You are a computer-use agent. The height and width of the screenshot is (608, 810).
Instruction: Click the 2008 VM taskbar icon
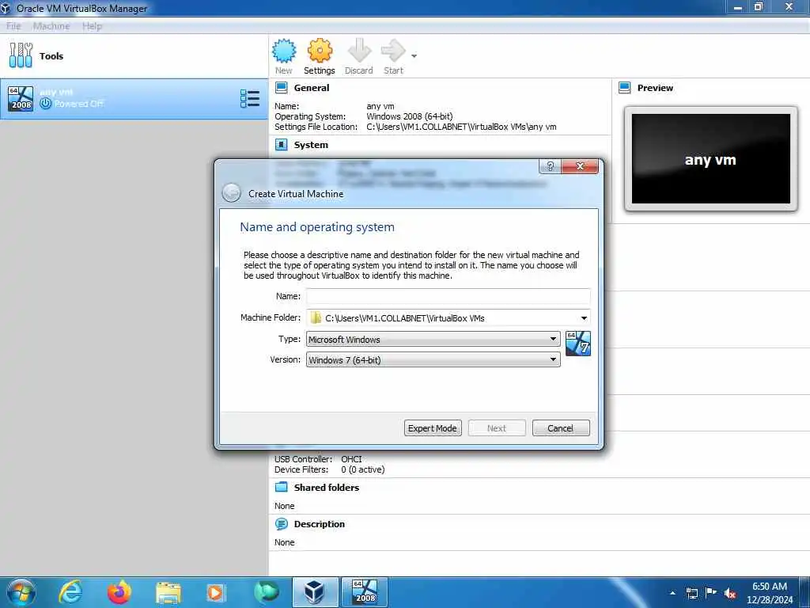click(365, 592)
